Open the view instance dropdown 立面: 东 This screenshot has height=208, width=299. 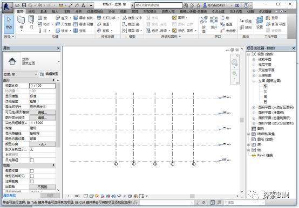[x=21, y=74]
